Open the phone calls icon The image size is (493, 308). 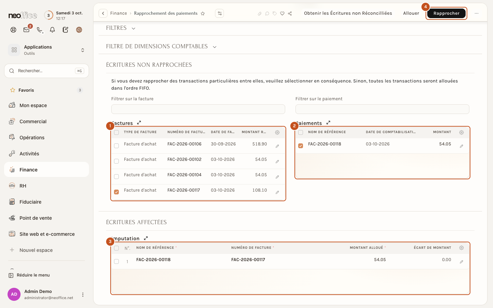click(40, 30)
